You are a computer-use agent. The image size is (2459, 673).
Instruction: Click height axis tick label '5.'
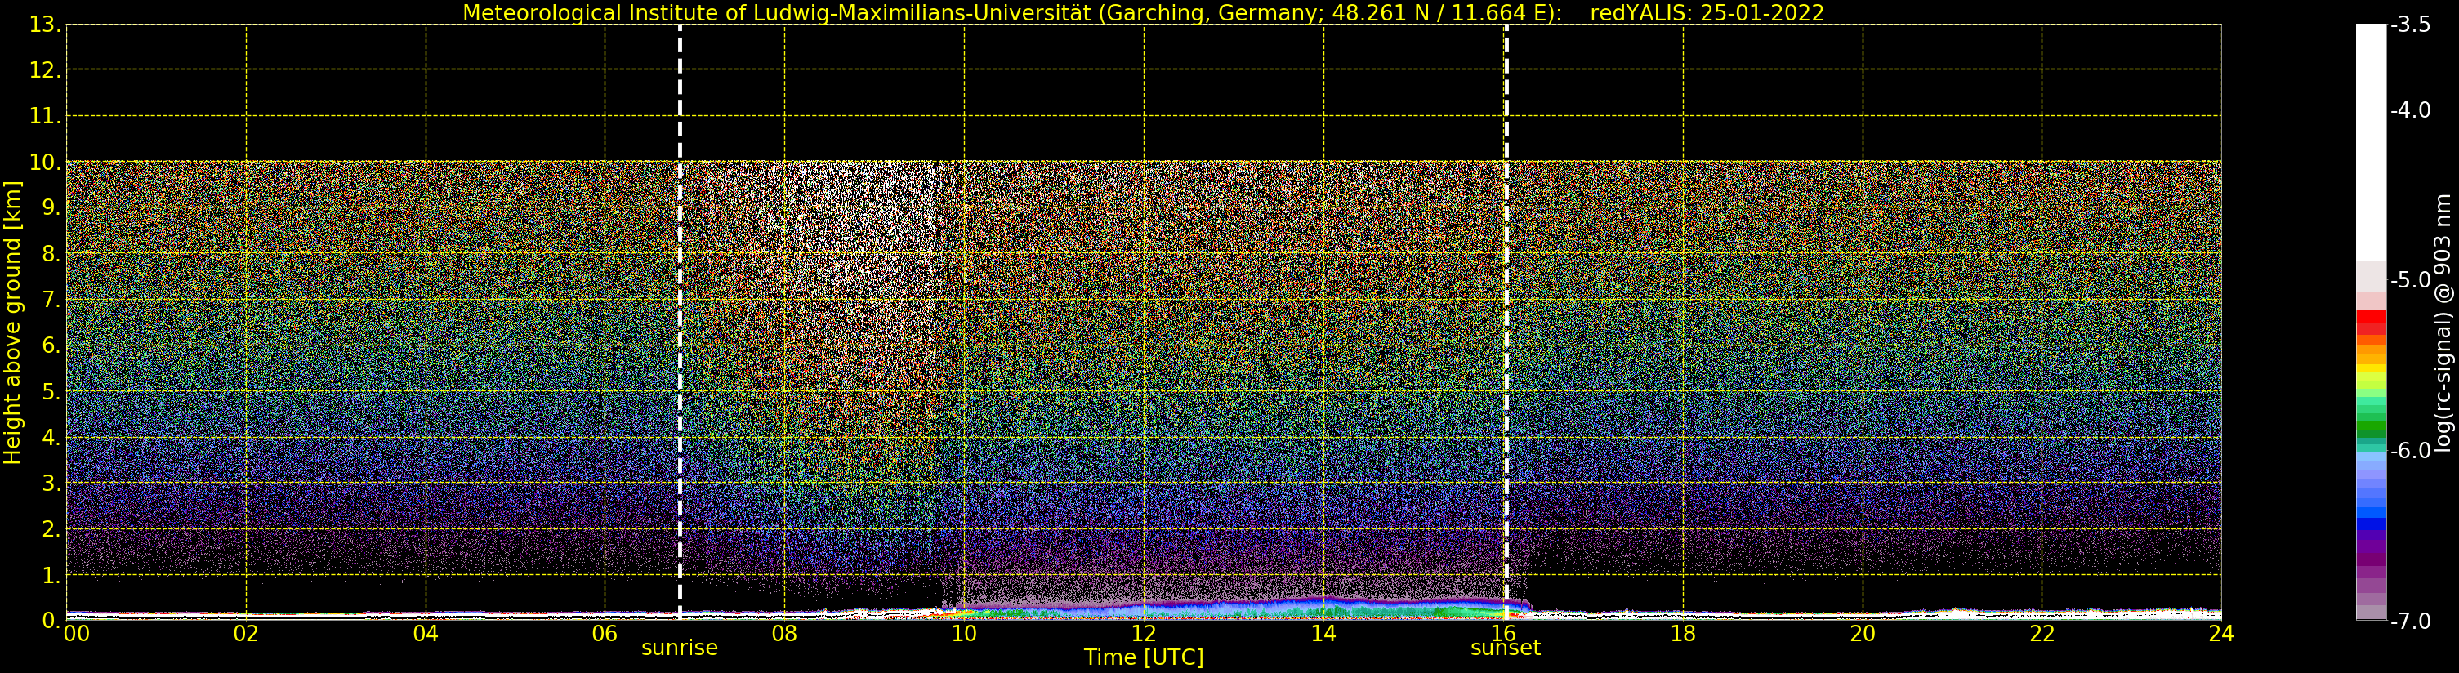[x=51, y=391]
